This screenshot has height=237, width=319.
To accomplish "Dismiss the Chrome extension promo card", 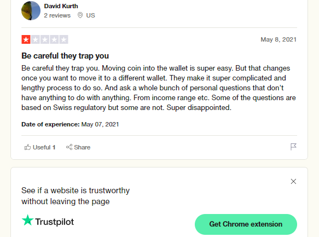I will (293, 182).
